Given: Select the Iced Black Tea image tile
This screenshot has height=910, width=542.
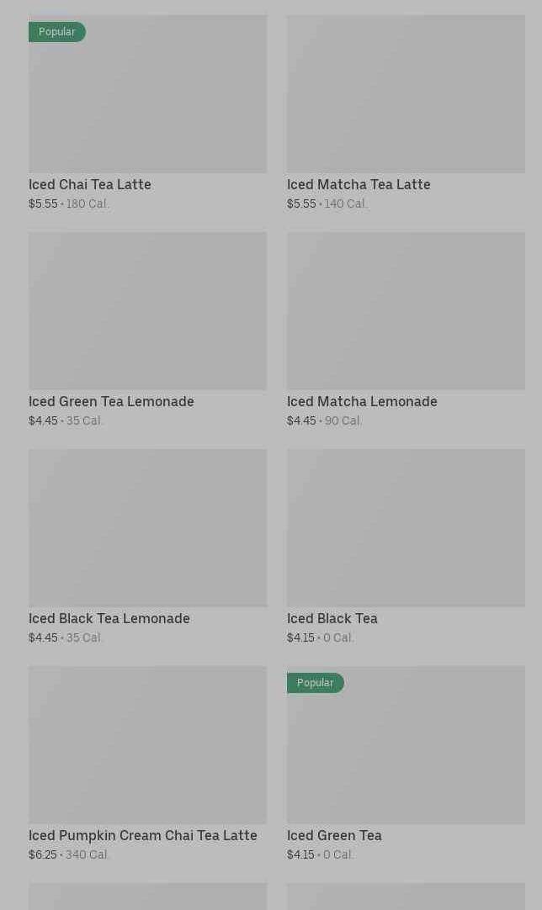Looking at the screenshot, I should coord(406,527).
